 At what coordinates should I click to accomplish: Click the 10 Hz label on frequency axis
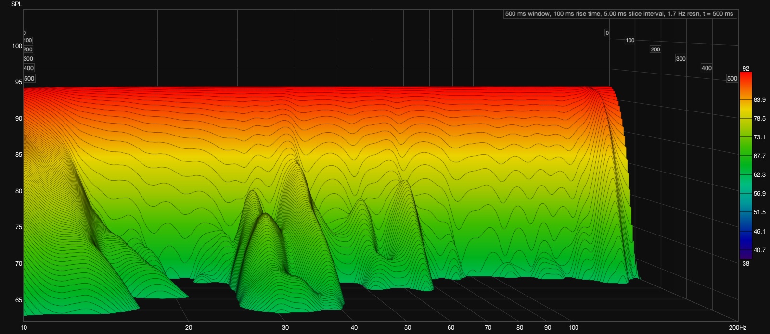pos(24,328)
